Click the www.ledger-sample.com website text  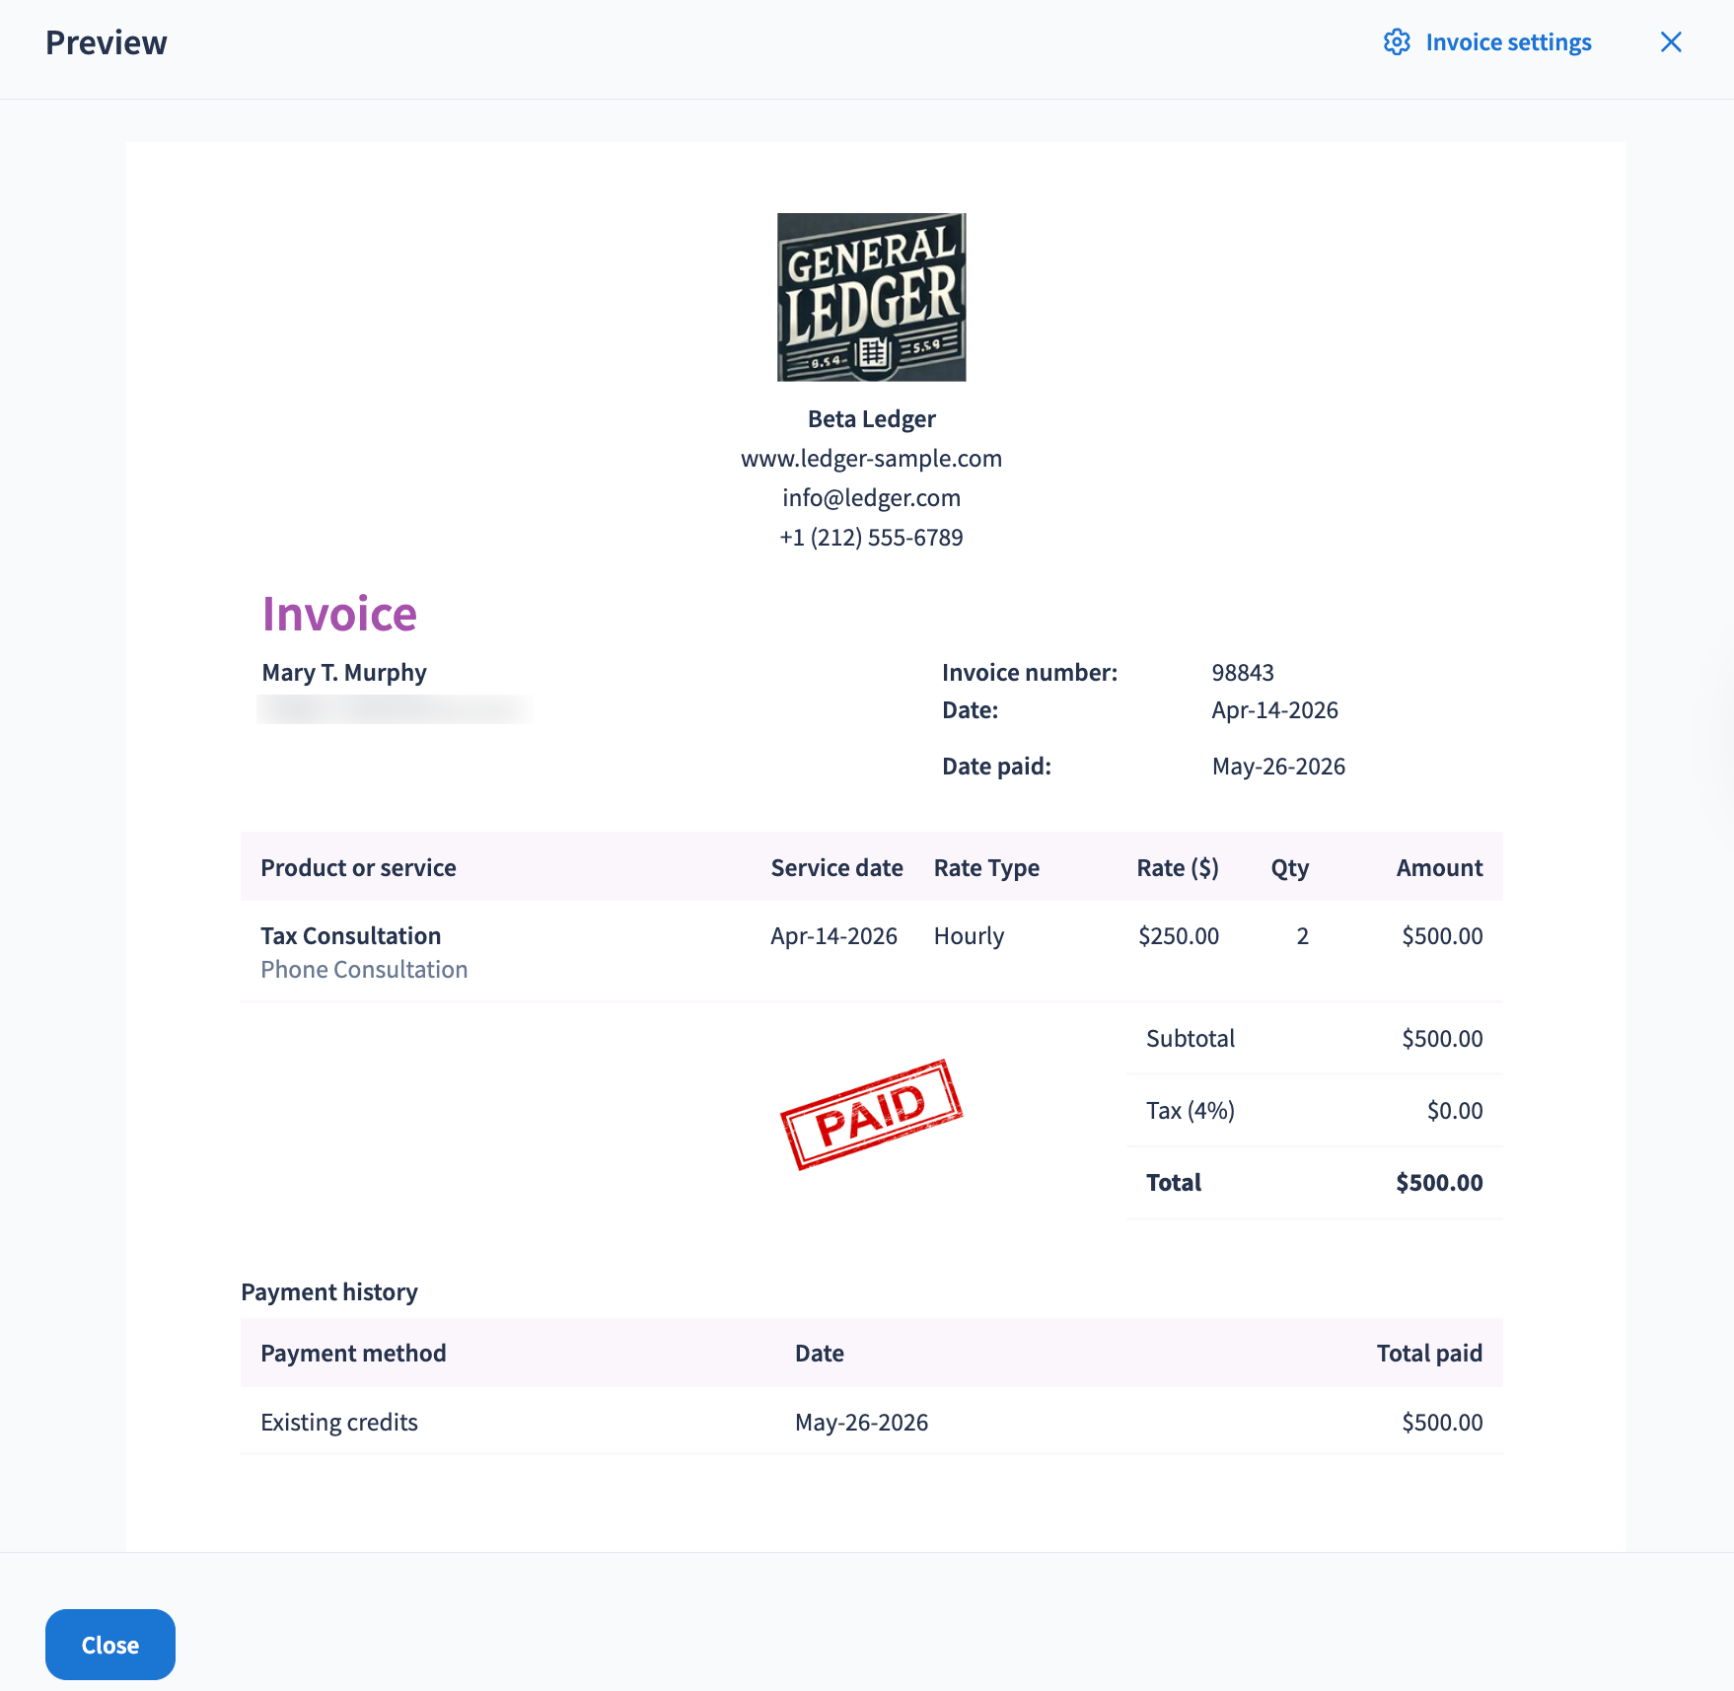tap(872, 459)
